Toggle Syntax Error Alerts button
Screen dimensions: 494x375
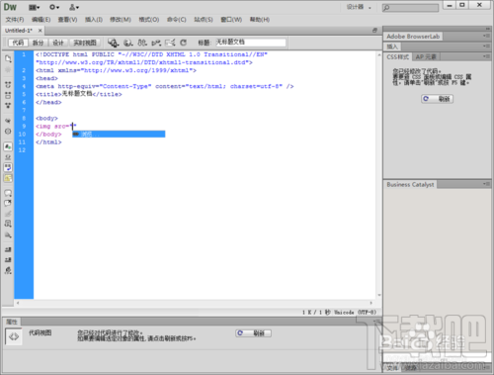tap(8, 178)
